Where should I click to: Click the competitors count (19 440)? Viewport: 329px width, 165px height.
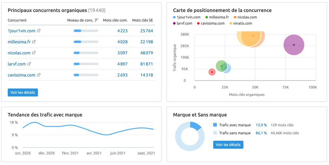point(97,10)
